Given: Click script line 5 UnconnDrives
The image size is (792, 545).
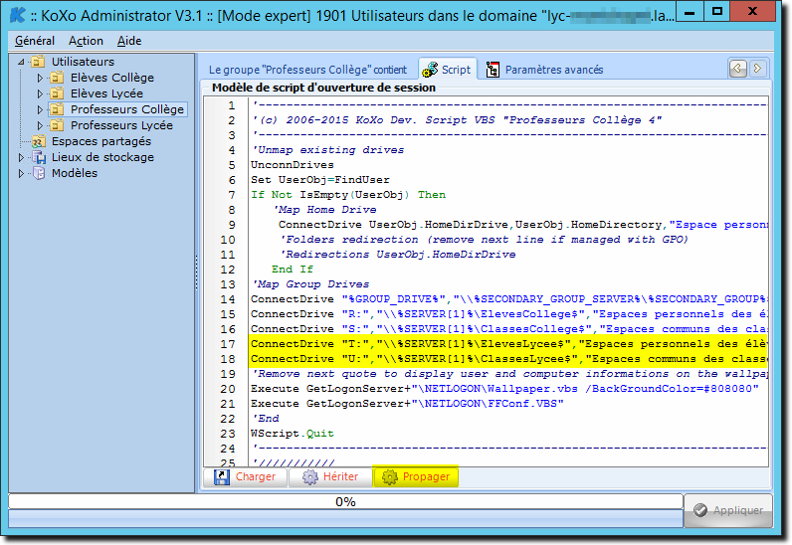Looking at the screenshot, I should (x=292, y=165).
